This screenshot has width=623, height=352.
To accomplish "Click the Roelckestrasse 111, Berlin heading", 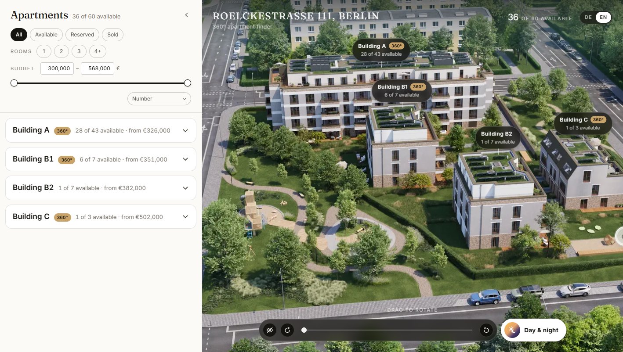I will (x=296, y=16).
